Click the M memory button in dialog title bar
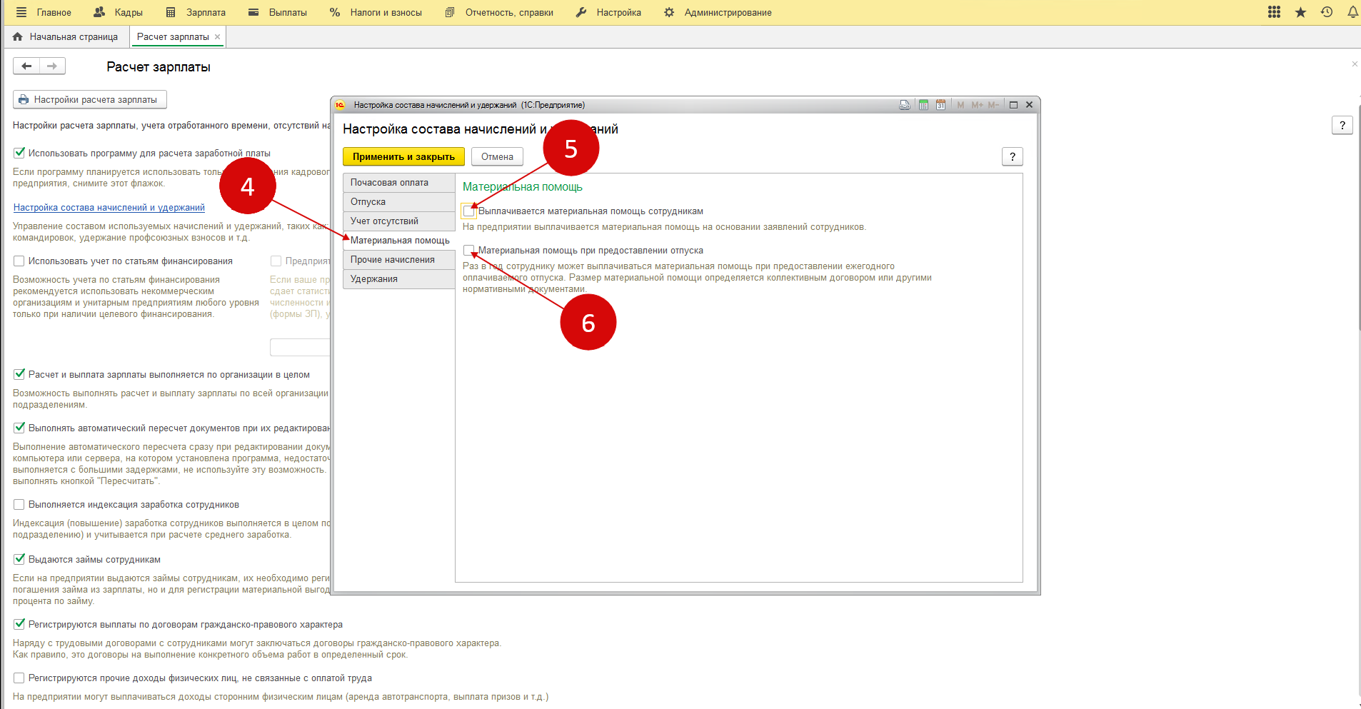Viewport: 1361px width, 709px height. [960, 105]
